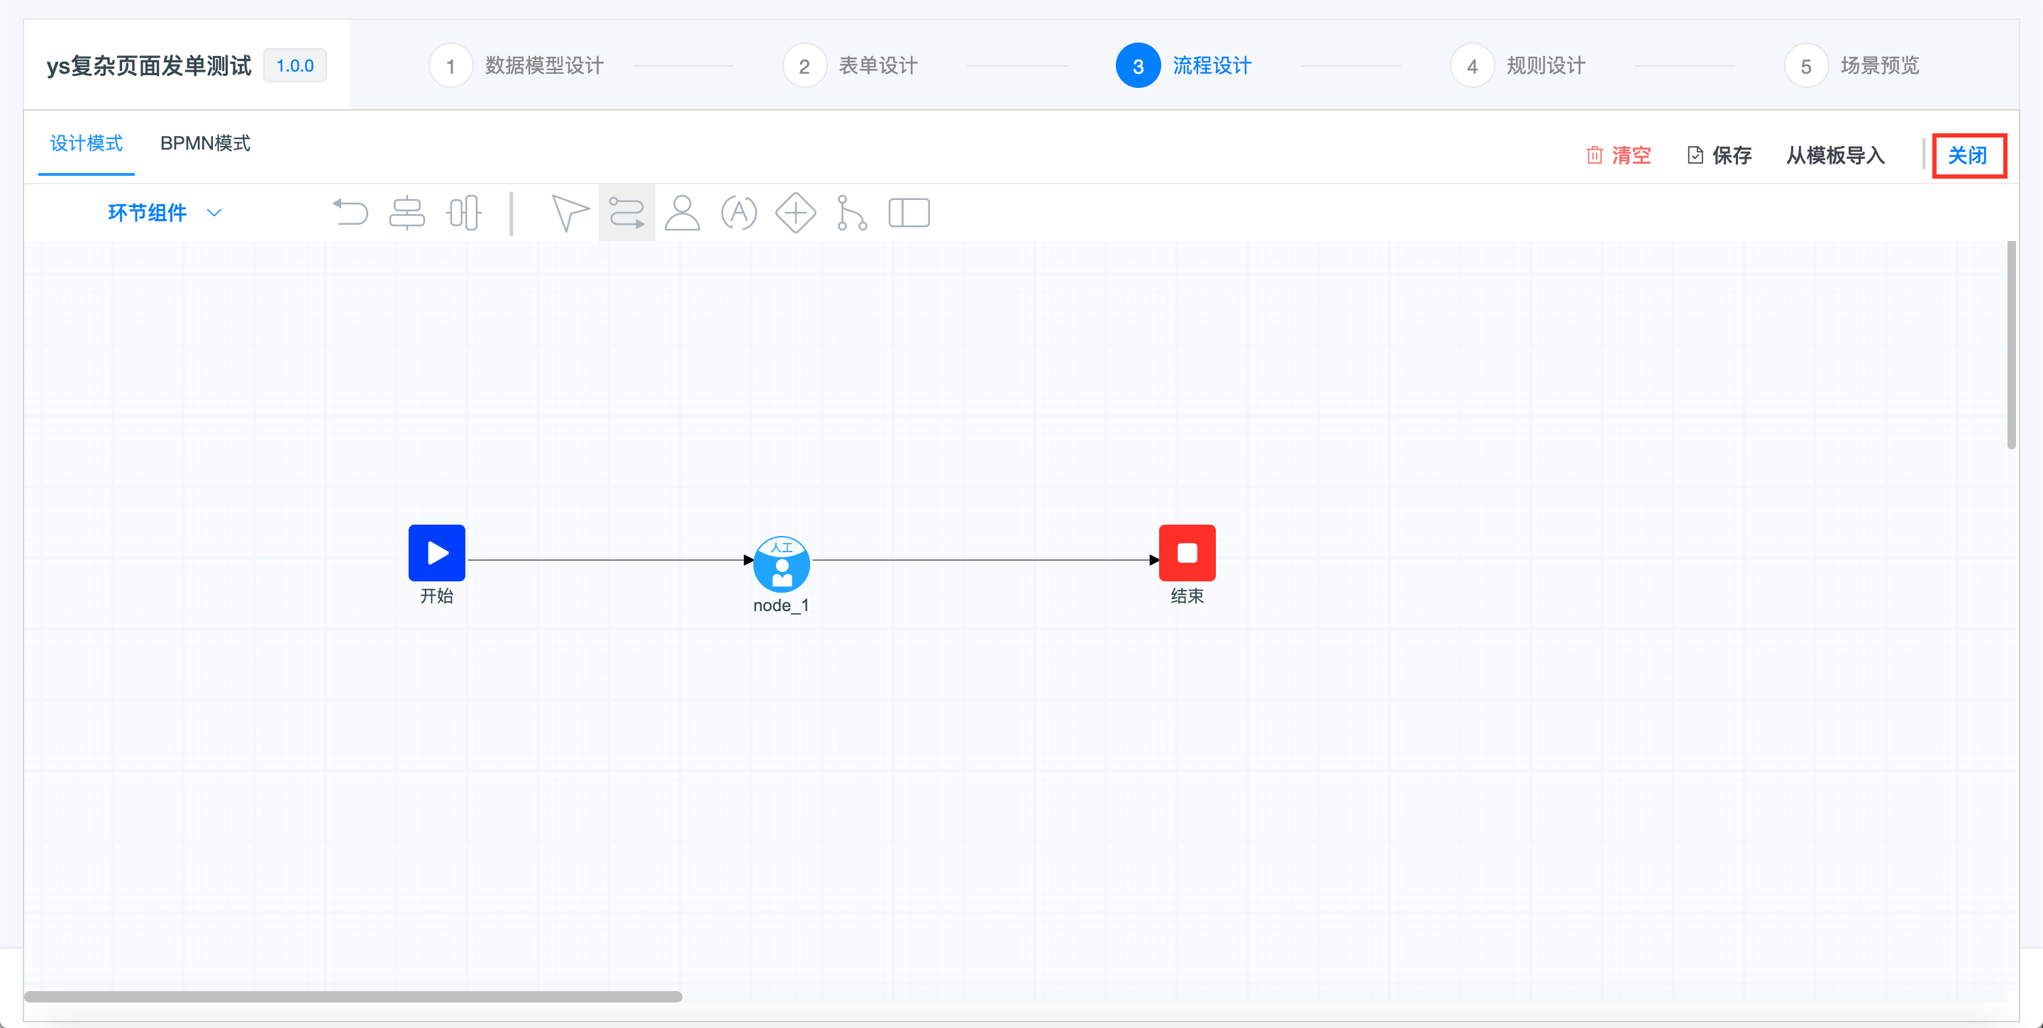Screen dimensions: 2043x1028
Task: Click vertical center align icon
Action: (464, 213)
